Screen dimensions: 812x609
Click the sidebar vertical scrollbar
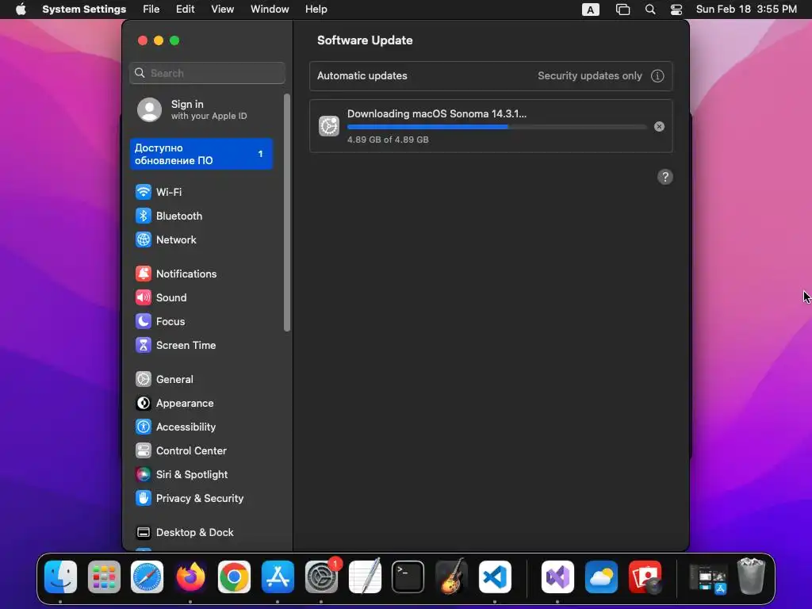pyautogui.click(x=287, y=213)
